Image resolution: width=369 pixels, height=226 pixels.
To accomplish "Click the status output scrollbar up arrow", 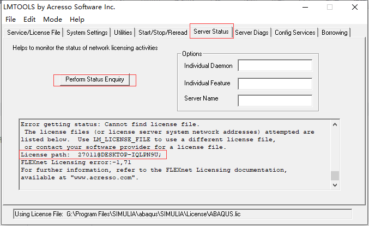I will (x=335, y=124).
